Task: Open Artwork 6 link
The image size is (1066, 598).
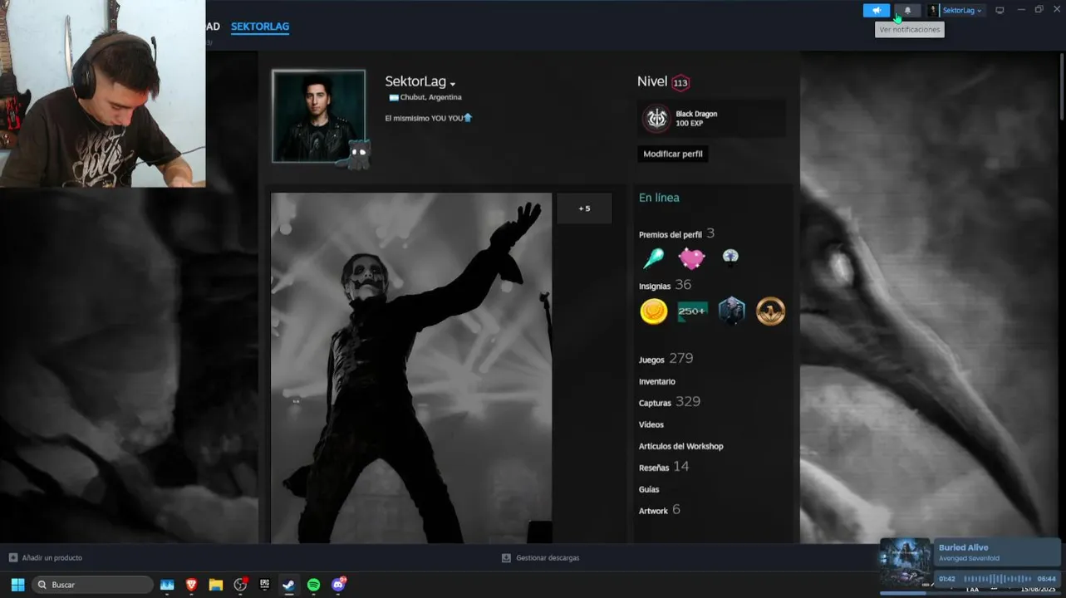Action: (659, 510)
